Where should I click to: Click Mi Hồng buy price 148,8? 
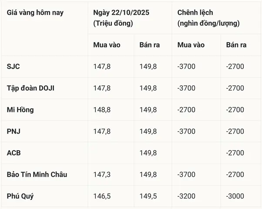click(102, 110)
